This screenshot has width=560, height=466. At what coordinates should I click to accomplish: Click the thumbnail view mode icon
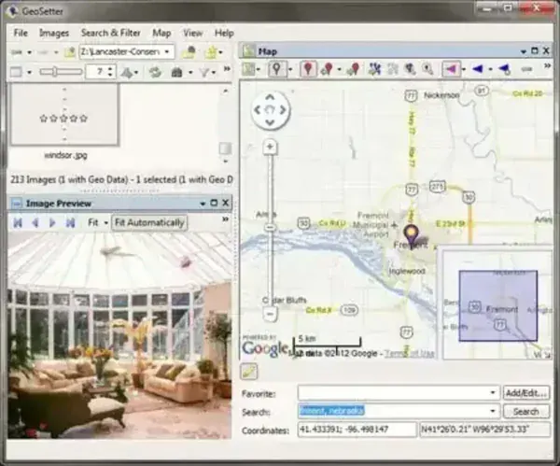[16, 72]
